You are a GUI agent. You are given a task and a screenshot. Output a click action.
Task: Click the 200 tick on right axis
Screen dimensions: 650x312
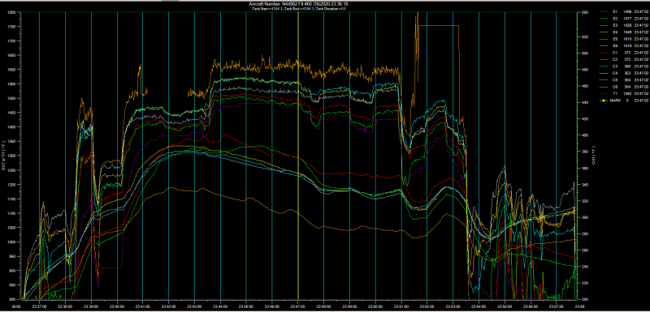coord(585,299)
